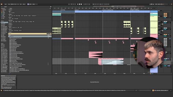Open the Purple collection label
The width and height of the screenshot is (173, 97).
(x=4, y=17)
